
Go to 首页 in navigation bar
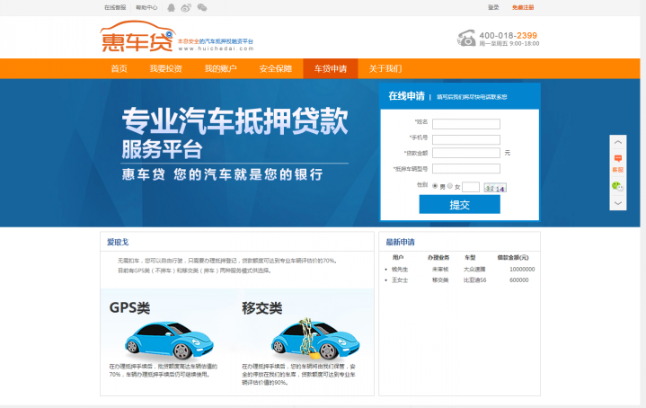point(119,68)
